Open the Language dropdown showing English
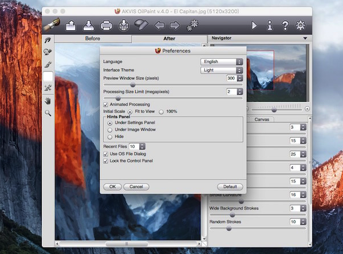This screenshot has height=254, width=343. coord(222,62)
